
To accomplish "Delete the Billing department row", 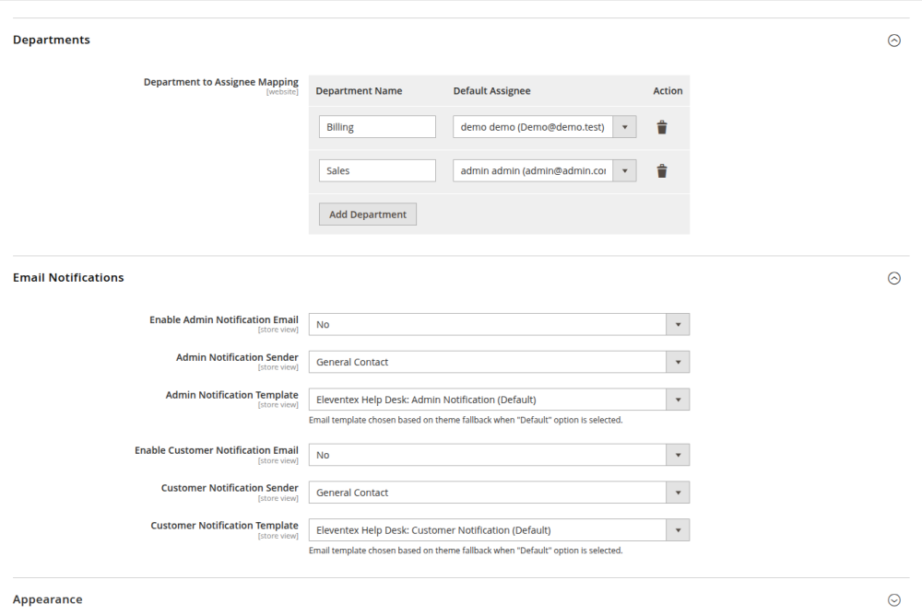I will coord(661,127).
